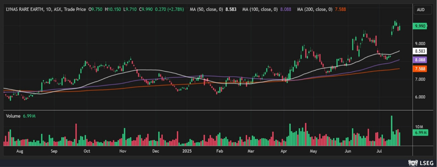Click the 10M volume axis label
The width and height of the screenshot is (437, 167).
click(419, 127)
